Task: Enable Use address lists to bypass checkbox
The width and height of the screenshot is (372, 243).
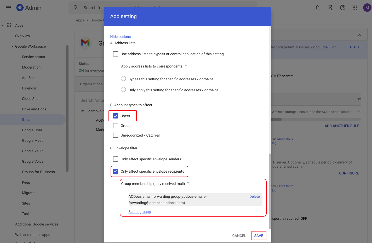Action: point(116,54)
